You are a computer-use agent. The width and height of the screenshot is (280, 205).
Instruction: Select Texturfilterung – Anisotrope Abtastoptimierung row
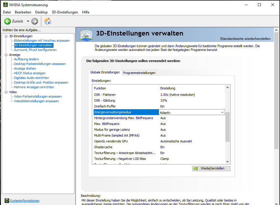[159, 153]
